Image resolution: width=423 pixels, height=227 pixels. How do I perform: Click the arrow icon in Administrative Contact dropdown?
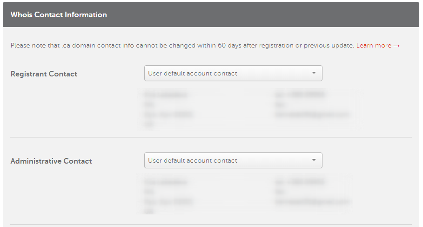click(314, 160)
